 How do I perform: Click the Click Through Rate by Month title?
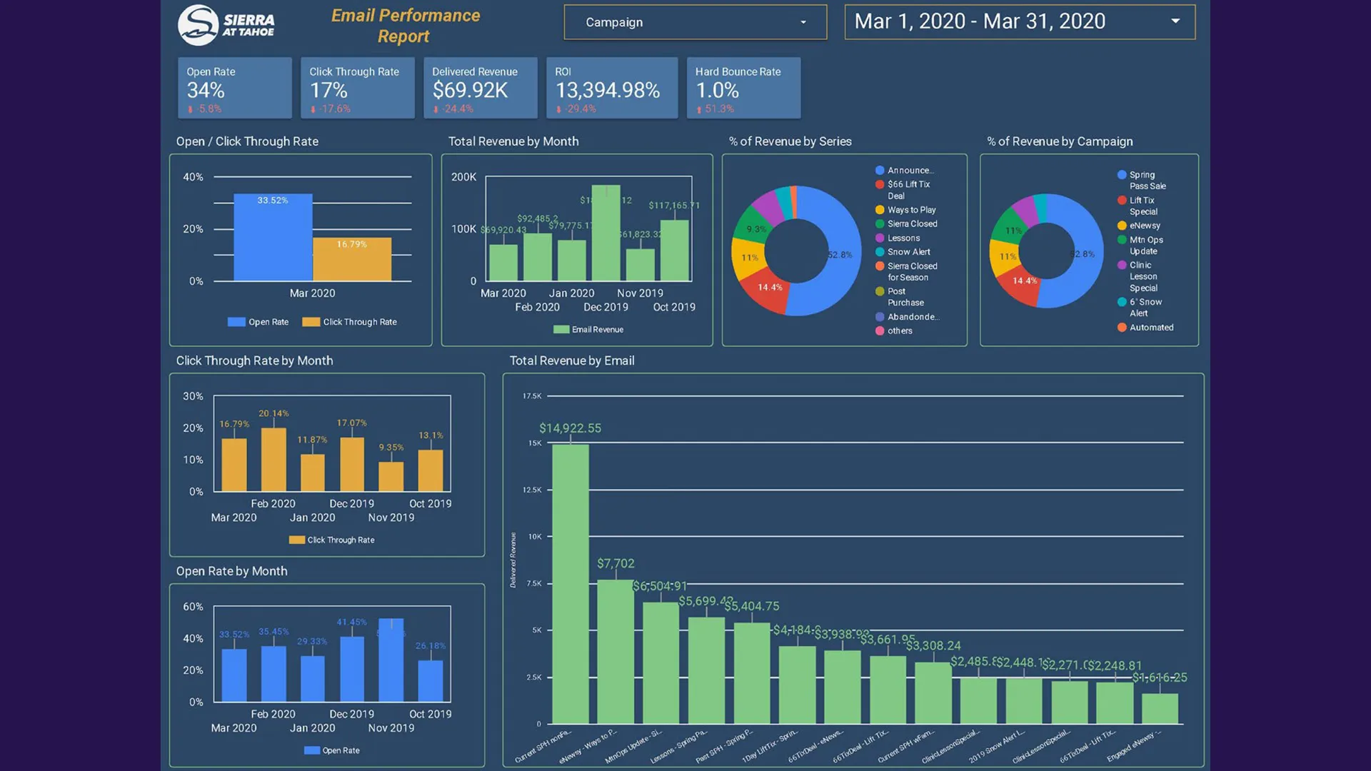pos(255,361)
